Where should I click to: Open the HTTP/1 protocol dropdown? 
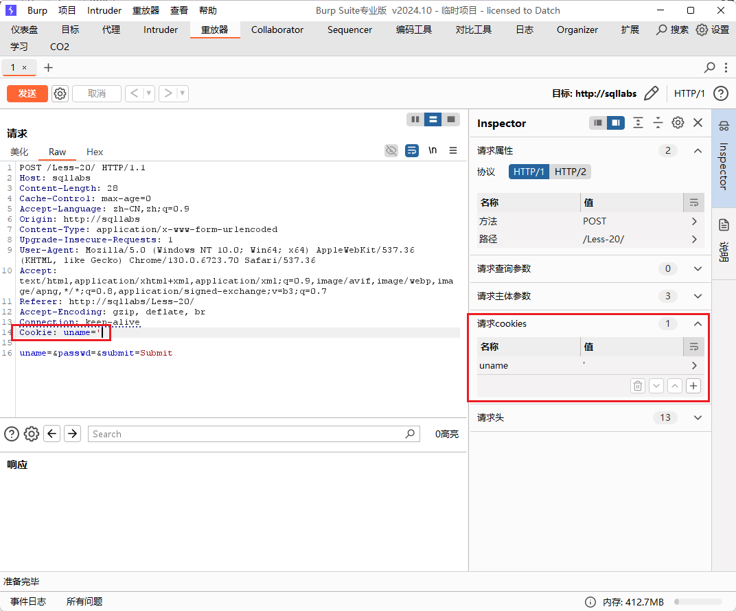point(689,93)
